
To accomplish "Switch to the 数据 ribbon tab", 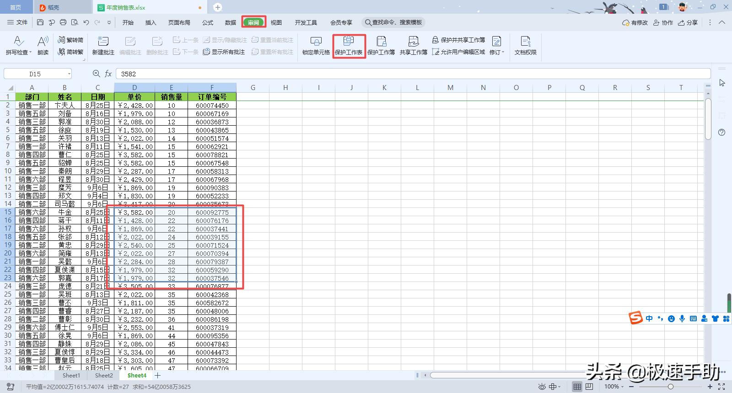I will [231, 22].
